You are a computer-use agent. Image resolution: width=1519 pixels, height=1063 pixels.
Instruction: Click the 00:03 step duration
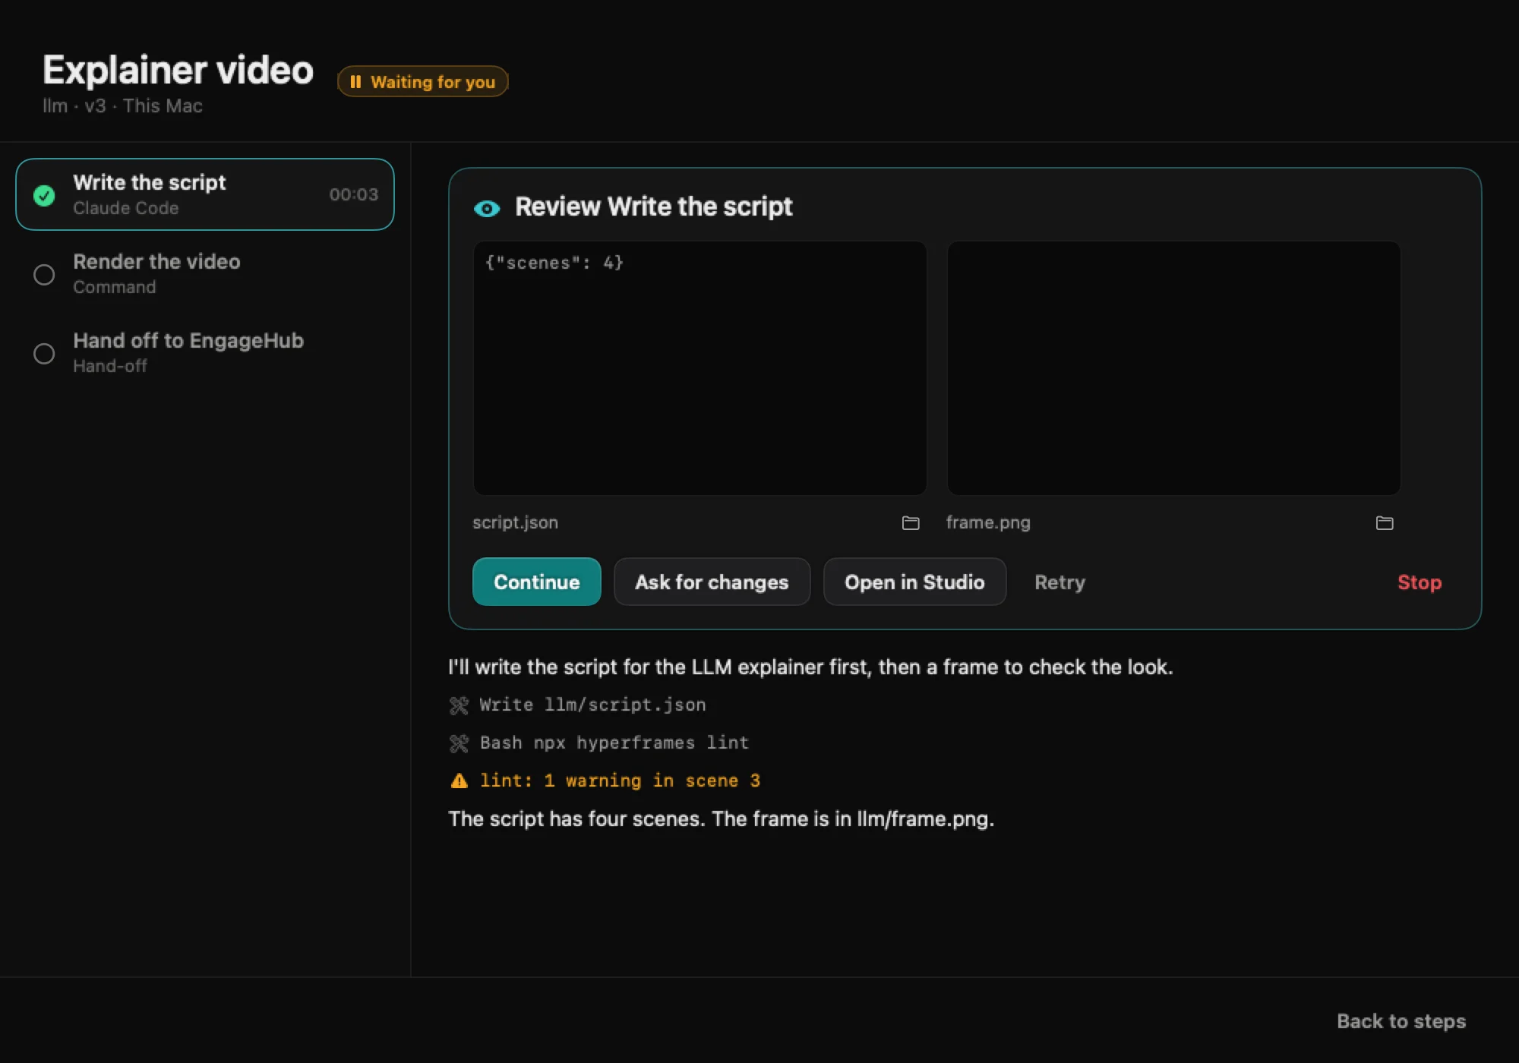click(x=353, y=194)
